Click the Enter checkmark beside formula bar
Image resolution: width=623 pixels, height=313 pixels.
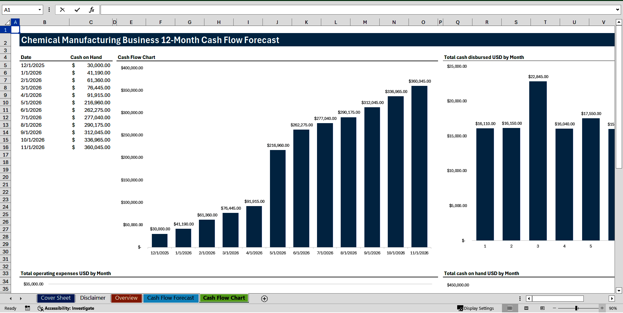(77, 9)
